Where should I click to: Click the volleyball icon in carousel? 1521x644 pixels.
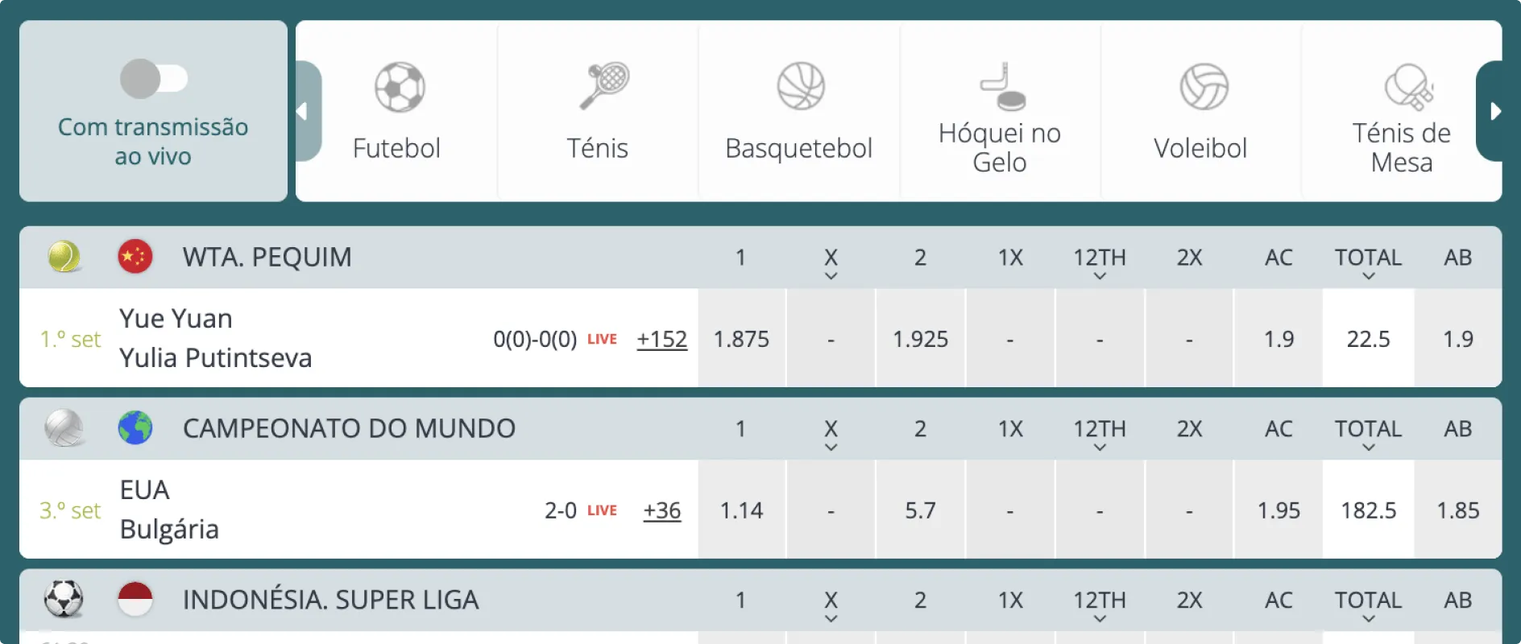point(1204,86)
